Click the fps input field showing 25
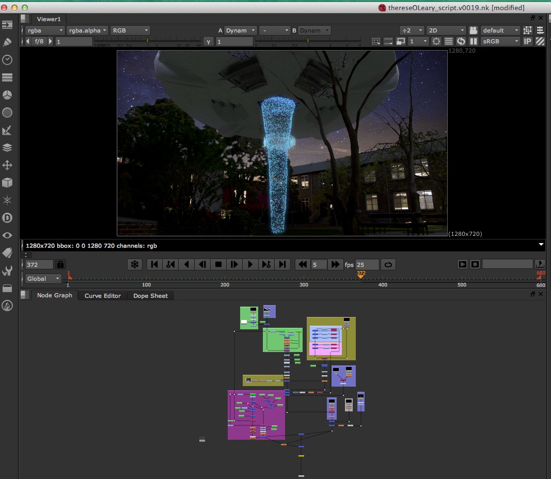This screenshot has height=479, width=551. click(367, 264)
